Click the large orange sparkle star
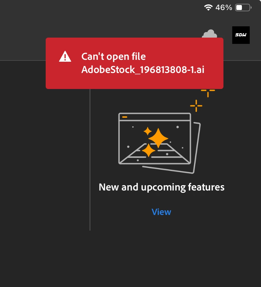 158,138
